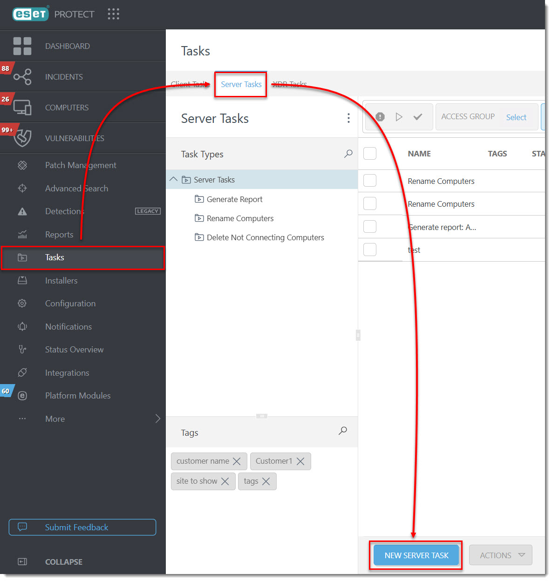Image resolution: width=552 pixels, height=581 pixels.
Task: Open the Advanced Search crosshair icon
Action: (22, 189)
